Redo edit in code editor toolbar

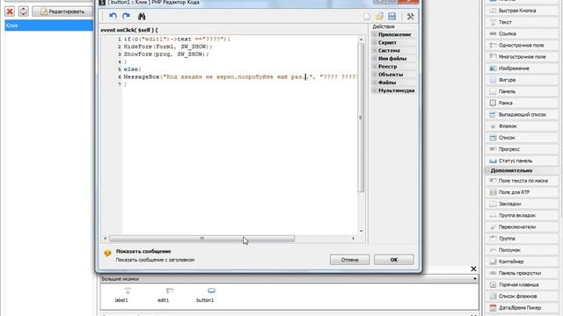(x=126, y=16)
